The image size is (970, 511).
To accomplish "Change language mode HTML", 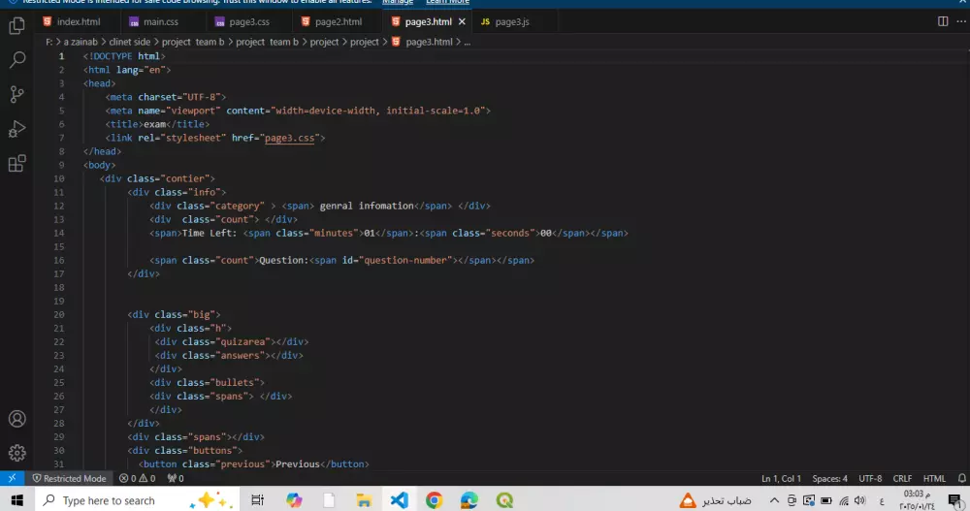I will tap(934, 478).
